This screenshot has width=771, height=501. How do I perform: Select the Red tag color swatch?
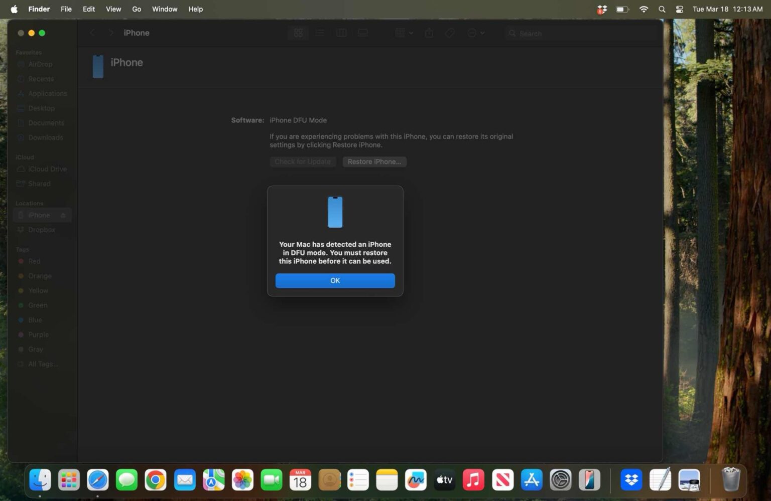pyautogui.click(x=21, y=261)
